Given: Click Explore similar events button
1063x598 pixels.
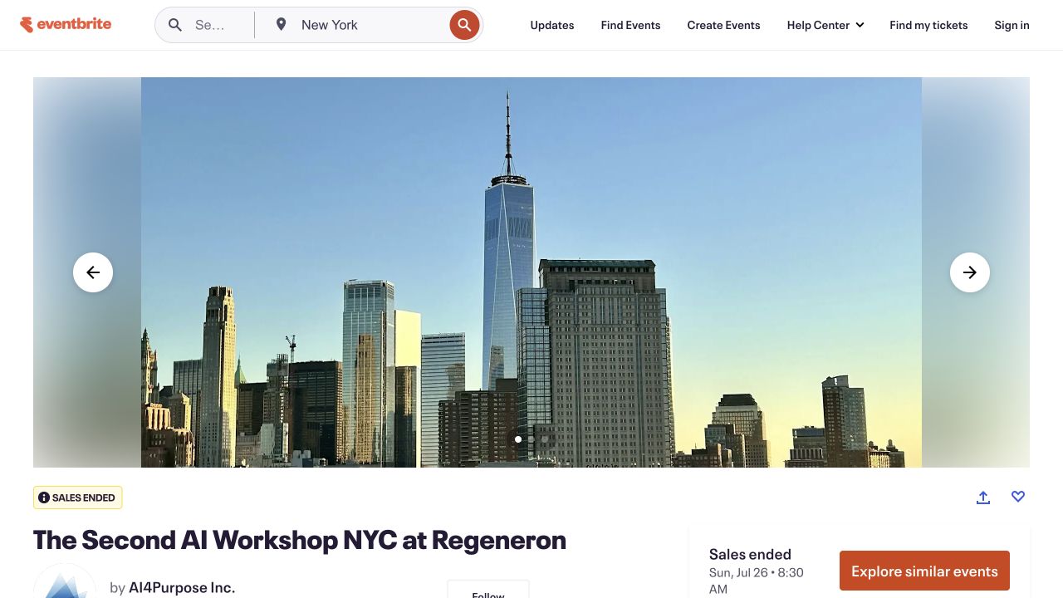Looking at the screenshot, I should (924, 571).
